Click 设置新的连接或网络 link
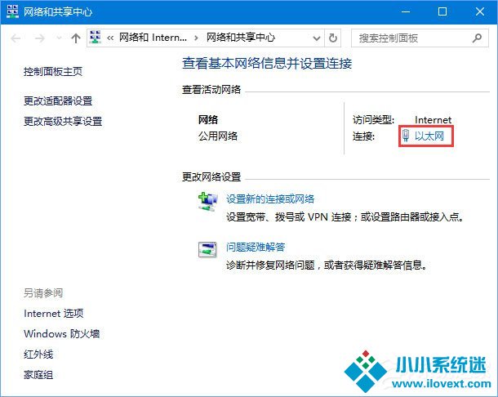 270,199
